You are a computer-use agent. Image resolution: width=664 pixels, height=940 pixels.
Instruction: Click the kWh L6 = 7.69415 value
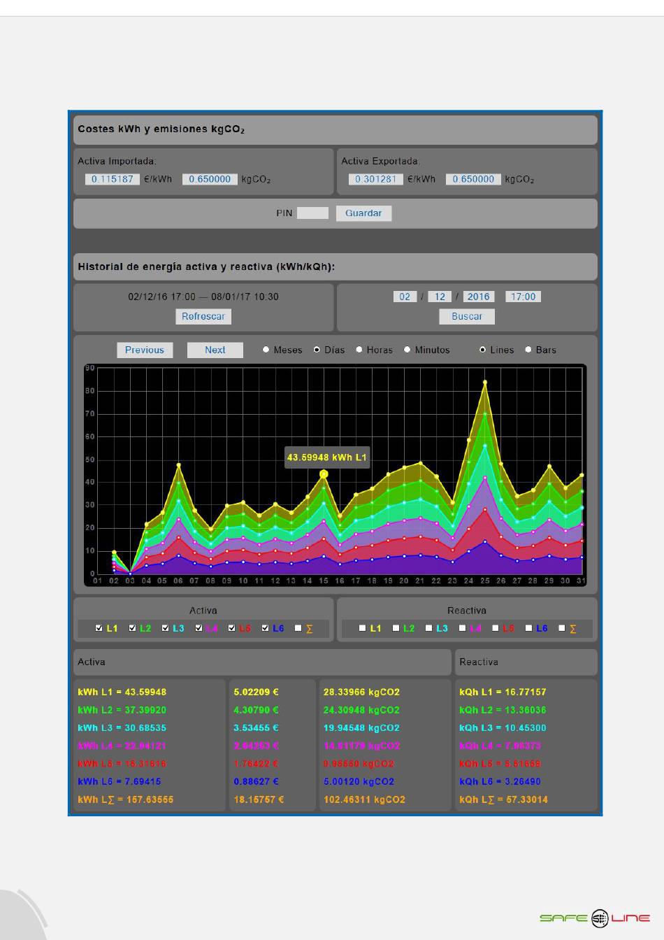pos(120,781)
